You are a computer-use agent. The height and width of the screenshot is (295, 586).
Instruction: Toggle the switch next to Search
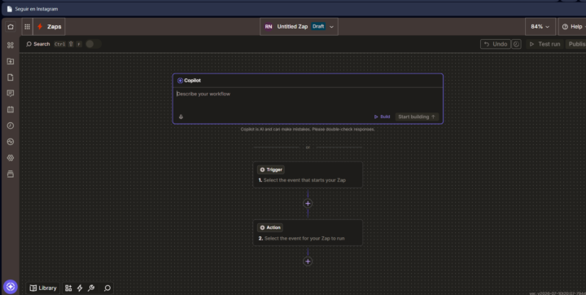pos(93,44)
